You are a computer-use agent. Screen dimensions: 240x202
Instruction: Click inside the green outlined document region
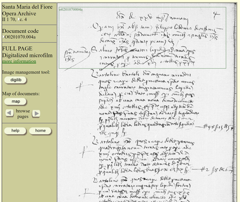[142, 38]
